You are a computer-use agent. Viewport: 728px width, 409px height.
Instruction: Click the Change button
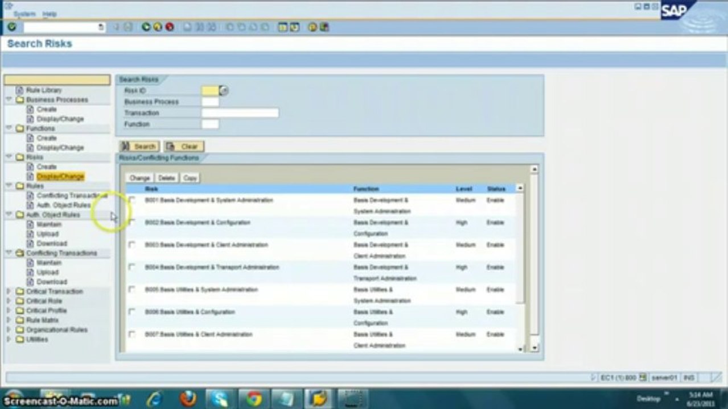[139, 178]
